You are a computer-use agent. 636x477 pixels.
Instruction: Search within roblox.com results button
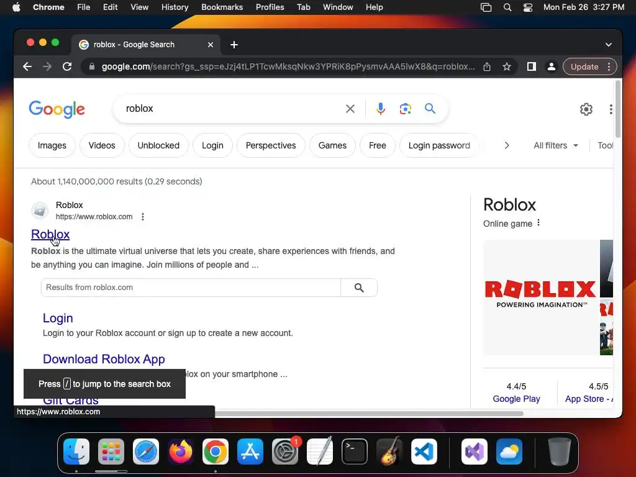pos(359,288)
